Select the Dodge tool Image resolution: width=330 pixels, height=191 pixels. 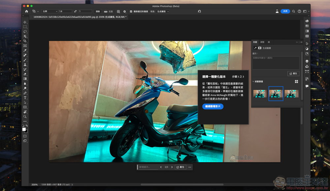click(x=25, y=88)
